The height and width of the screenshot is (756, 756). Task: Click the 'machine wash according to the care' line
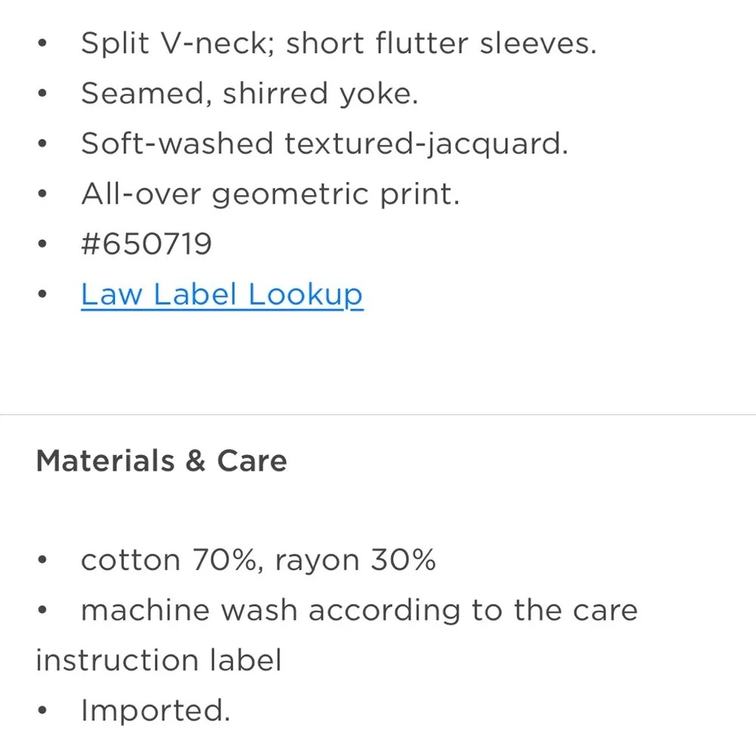click(x=359, y=610)
